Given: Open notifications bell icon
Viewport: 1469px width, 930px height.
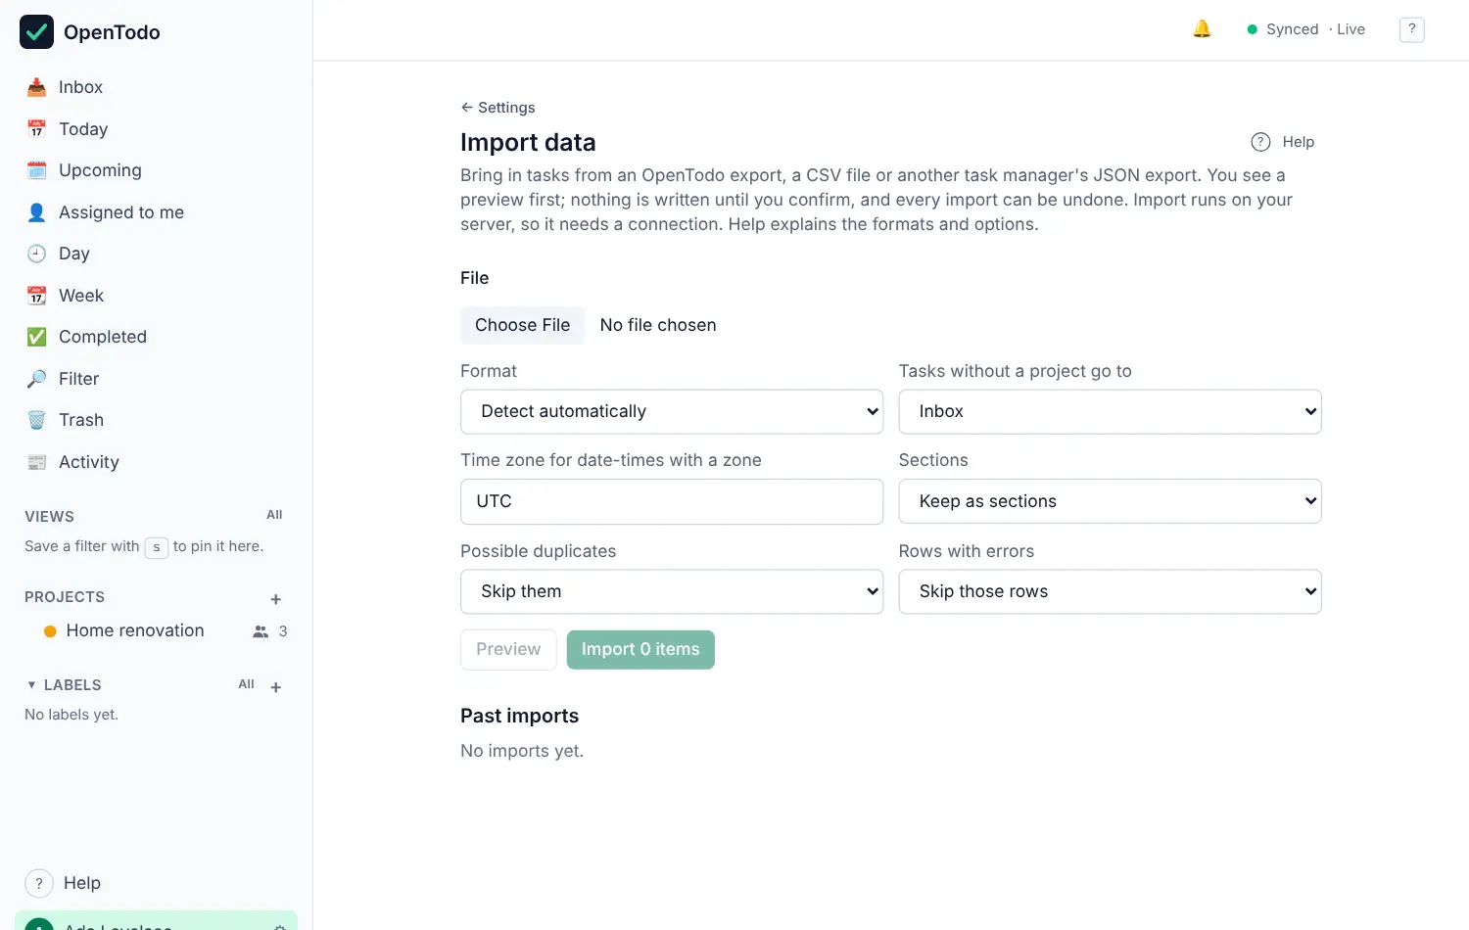Looking at the screenshot, I should pos(1202,29).
